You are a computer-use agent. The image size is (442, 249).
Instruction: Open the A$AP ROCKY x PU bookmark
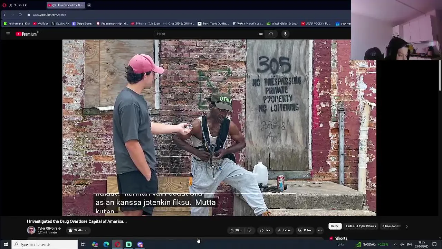316,24
